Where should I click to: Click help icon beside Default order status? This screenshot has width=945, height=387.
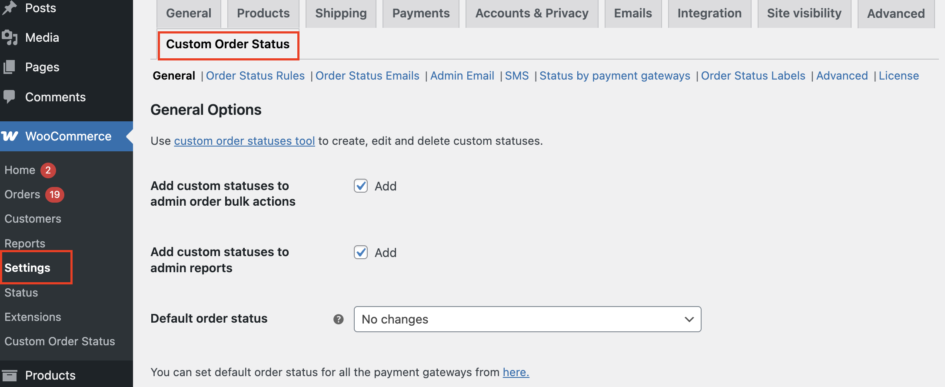339,319
